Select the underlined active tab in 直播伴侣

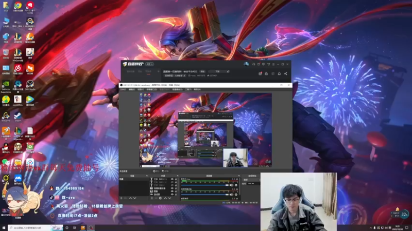[x=148, y=72]
